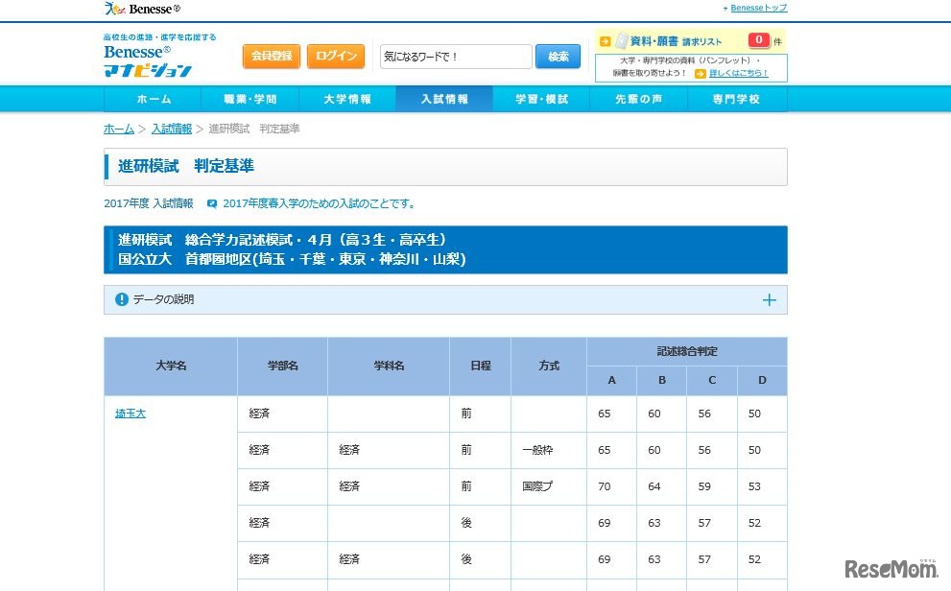Screen dimensions: 951x591
Task: Click the 会員登録 button
Action: (272, 56)
